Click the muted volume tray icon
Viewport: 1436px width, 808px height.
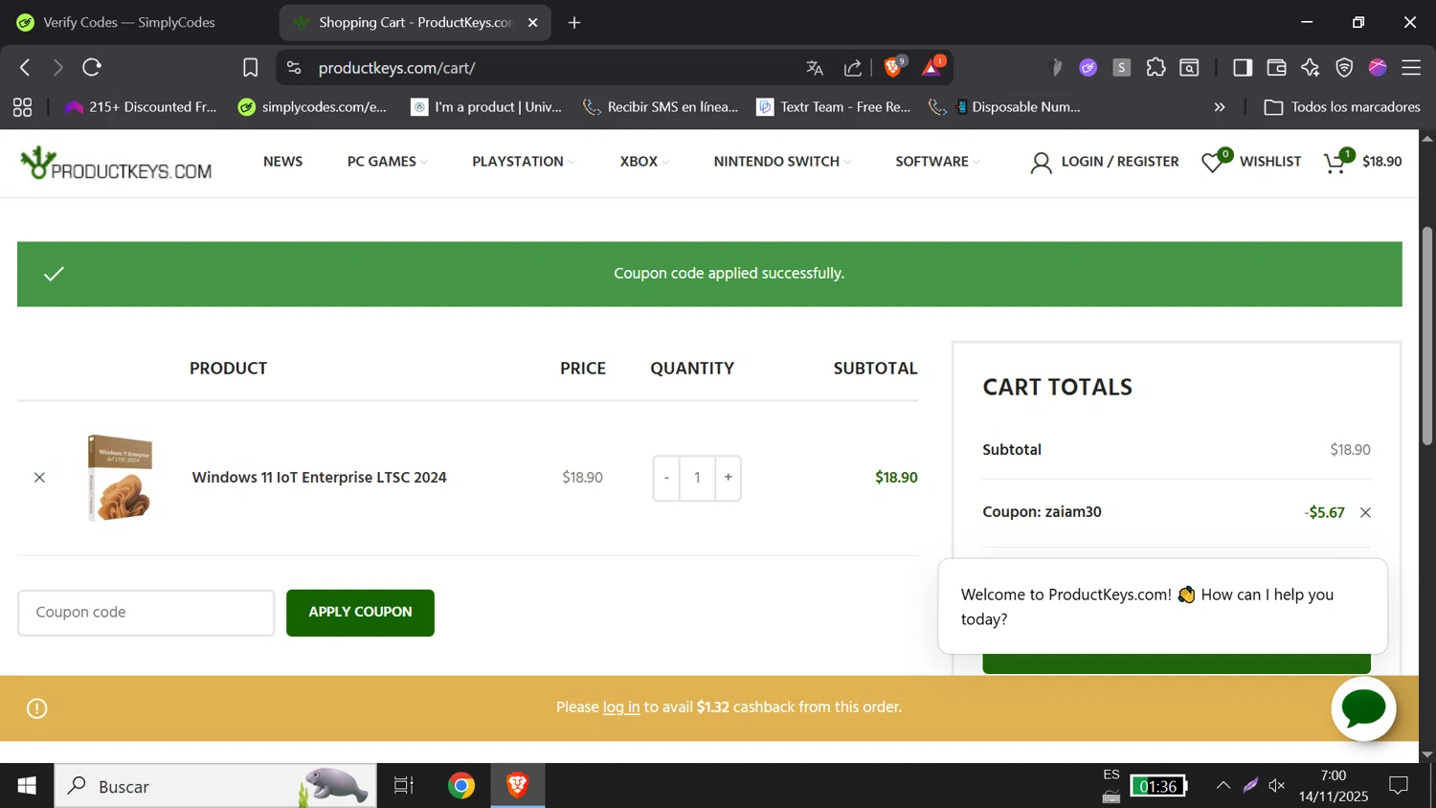[x=1277, y=786]
